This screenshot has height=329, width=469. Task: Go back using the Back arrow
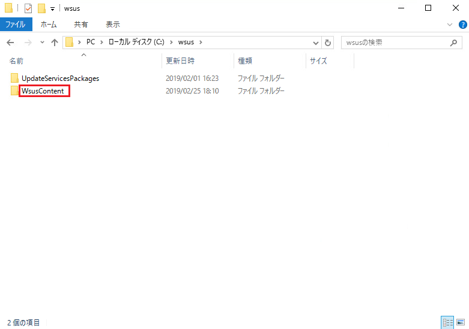coord(11,43)
